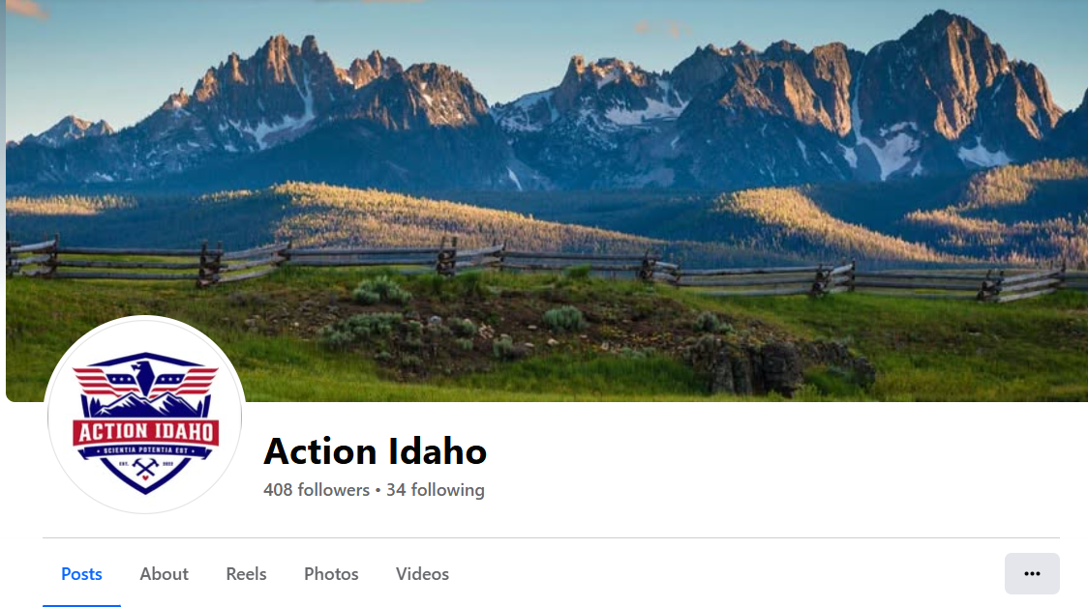The height and width of the screenshot is (607, 1088).
Task: Switch to the About tab
Action: [164, 574]
